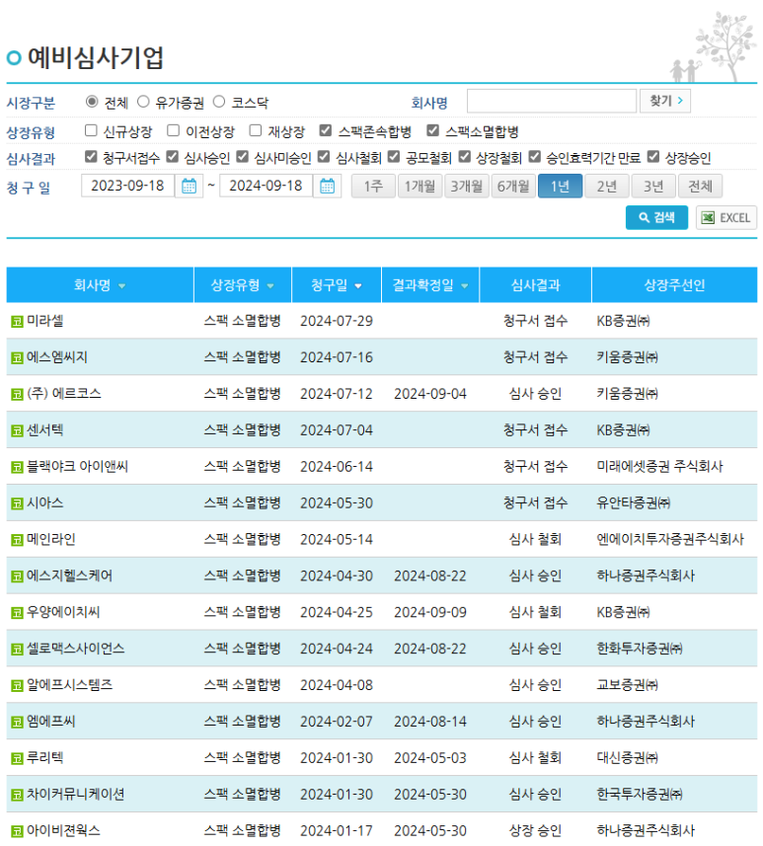Focus the 회사명 search input field

click(x=552, y=102)
